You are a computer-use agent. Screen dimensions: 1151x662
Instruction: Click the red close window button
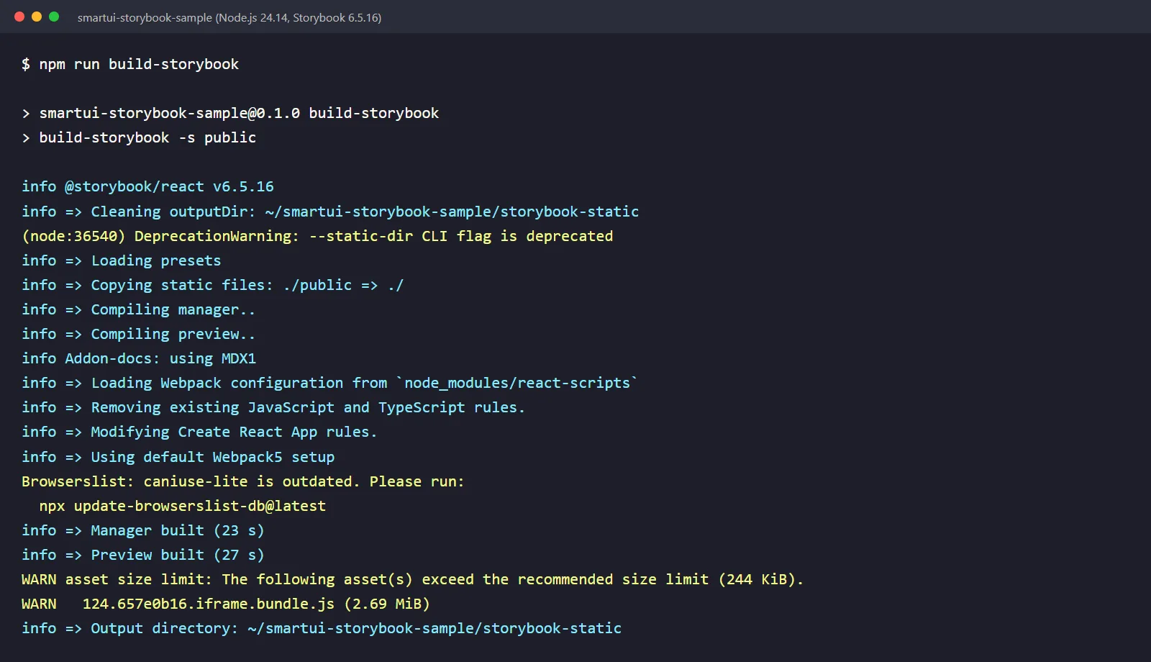pos(19,17)
